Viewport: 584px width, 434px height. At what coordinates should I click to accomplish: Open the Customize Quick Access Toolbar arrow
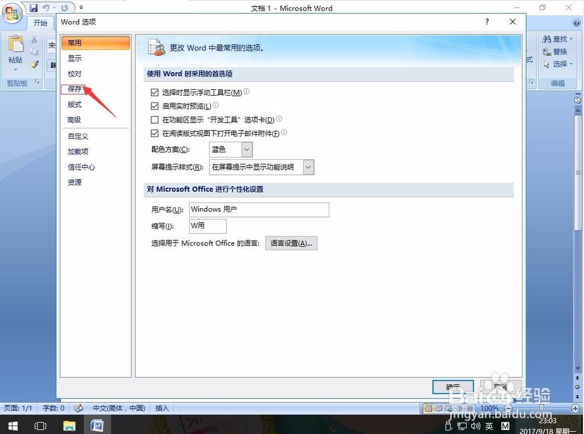point(81,8)
